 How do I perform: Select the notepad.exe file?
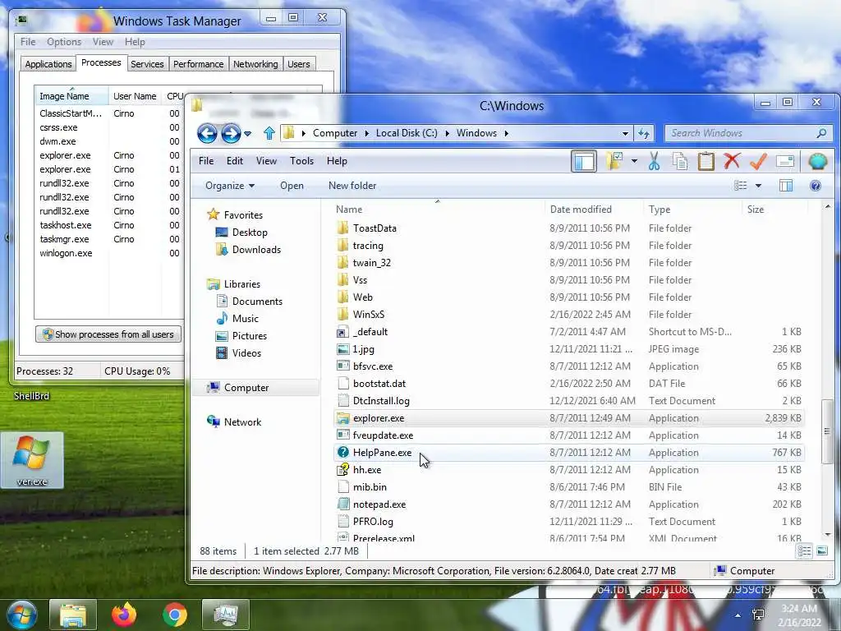point(568,504)
